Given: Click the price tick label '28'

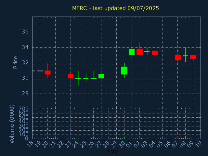Looking at the screenshot, I should coord(25,94).
